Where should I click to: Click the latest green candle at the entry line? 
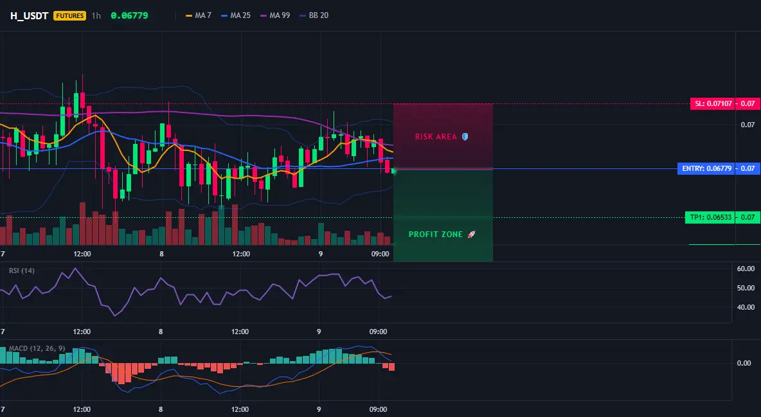tap(393, 171)
